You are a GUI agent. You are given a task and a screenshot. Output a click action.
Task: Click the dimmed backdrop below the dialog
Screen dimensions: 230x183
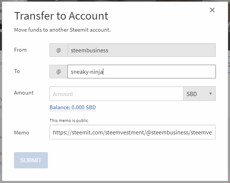click(113, 181)
